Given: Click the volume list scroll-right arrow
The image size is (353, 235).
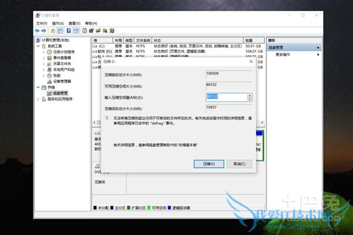Looking at the screenshot, I should (262, 123).
